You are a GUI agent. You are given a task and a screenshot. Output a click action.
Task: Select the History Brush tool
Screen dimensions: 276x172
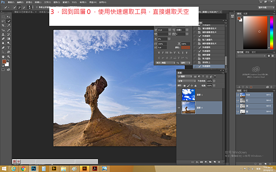pos(8,34)
